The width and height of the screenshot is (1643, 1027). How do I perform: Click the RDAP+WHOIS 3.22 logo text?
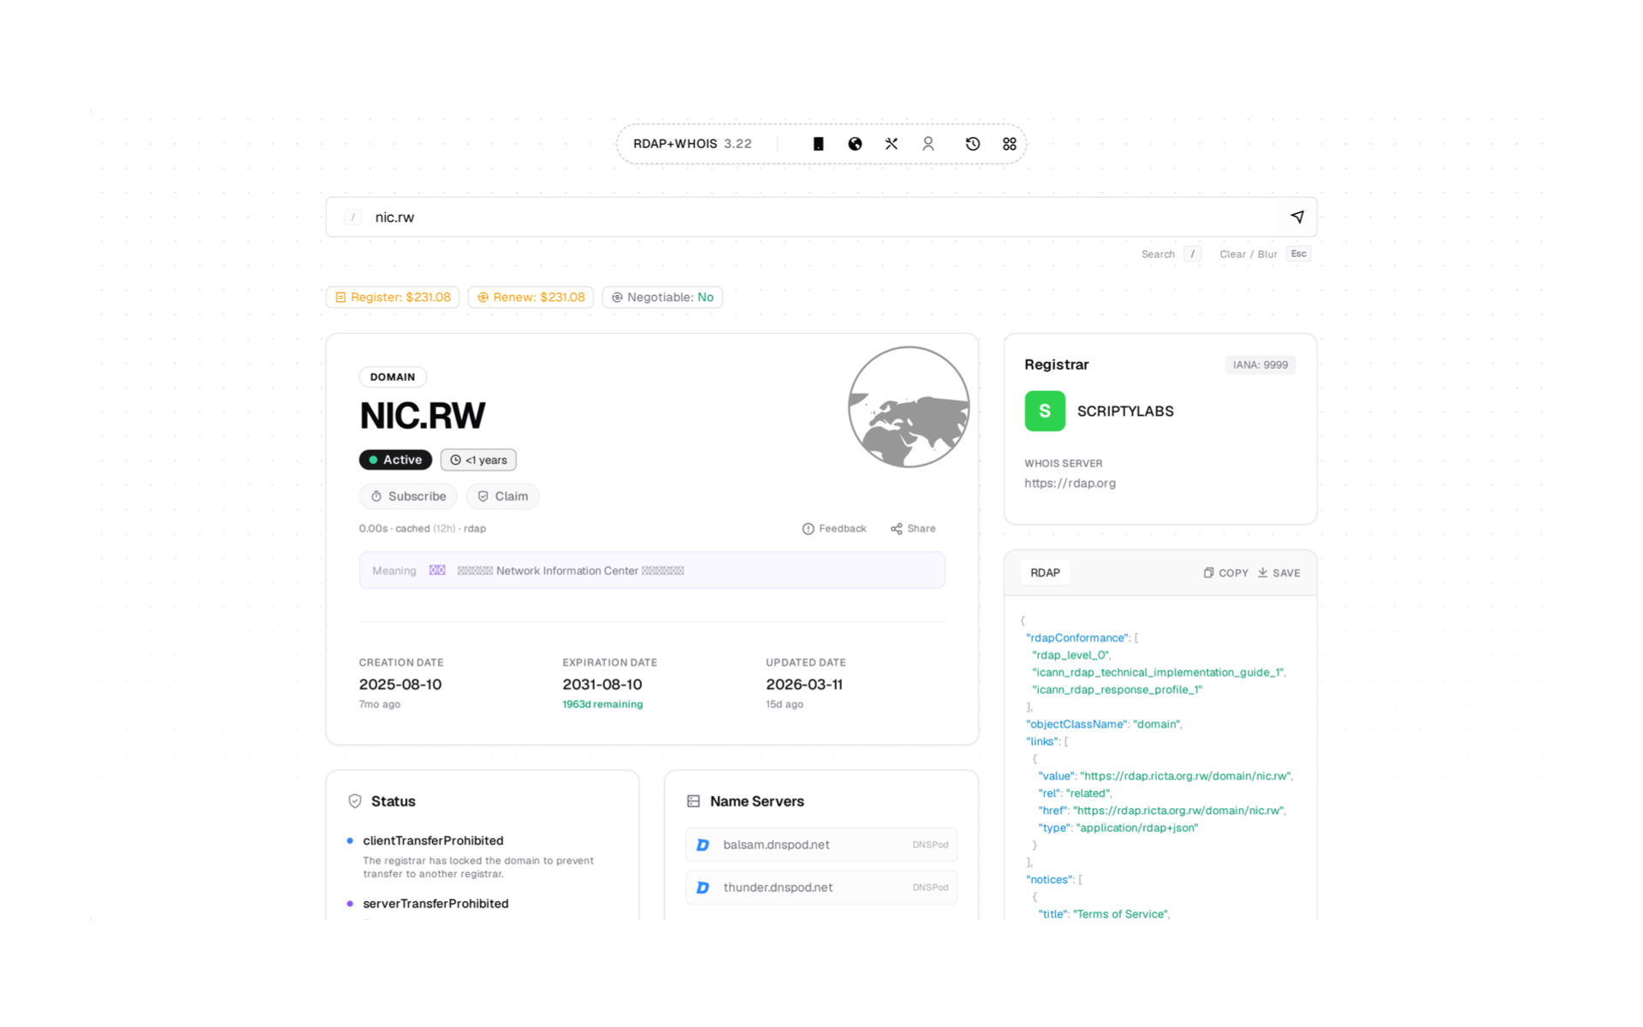(x=692, y=144)
